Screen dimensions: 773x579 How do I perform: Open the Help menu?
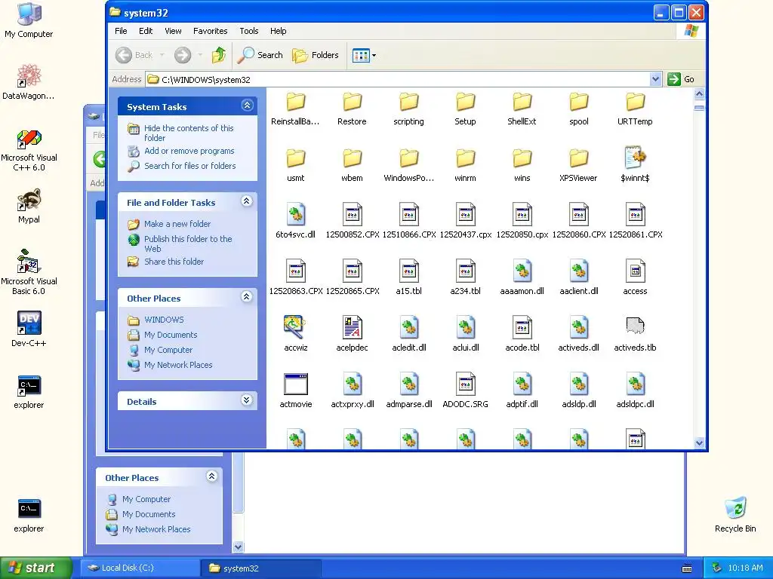278,31
